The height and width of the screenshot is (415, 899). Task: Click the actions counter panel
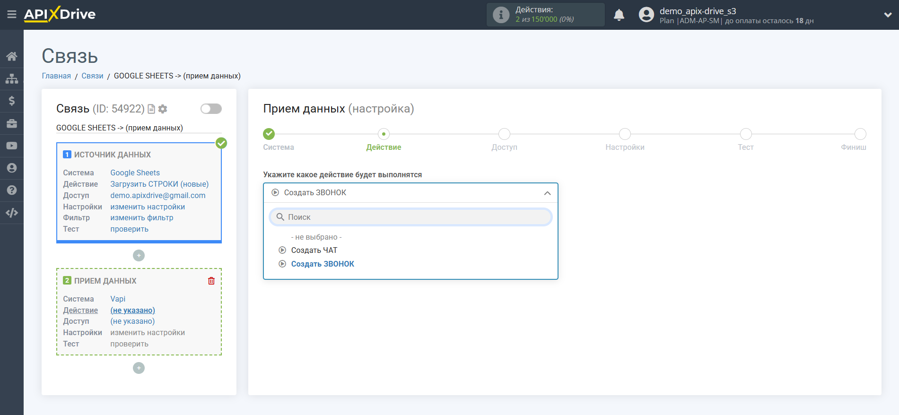[x=545, y=15]
